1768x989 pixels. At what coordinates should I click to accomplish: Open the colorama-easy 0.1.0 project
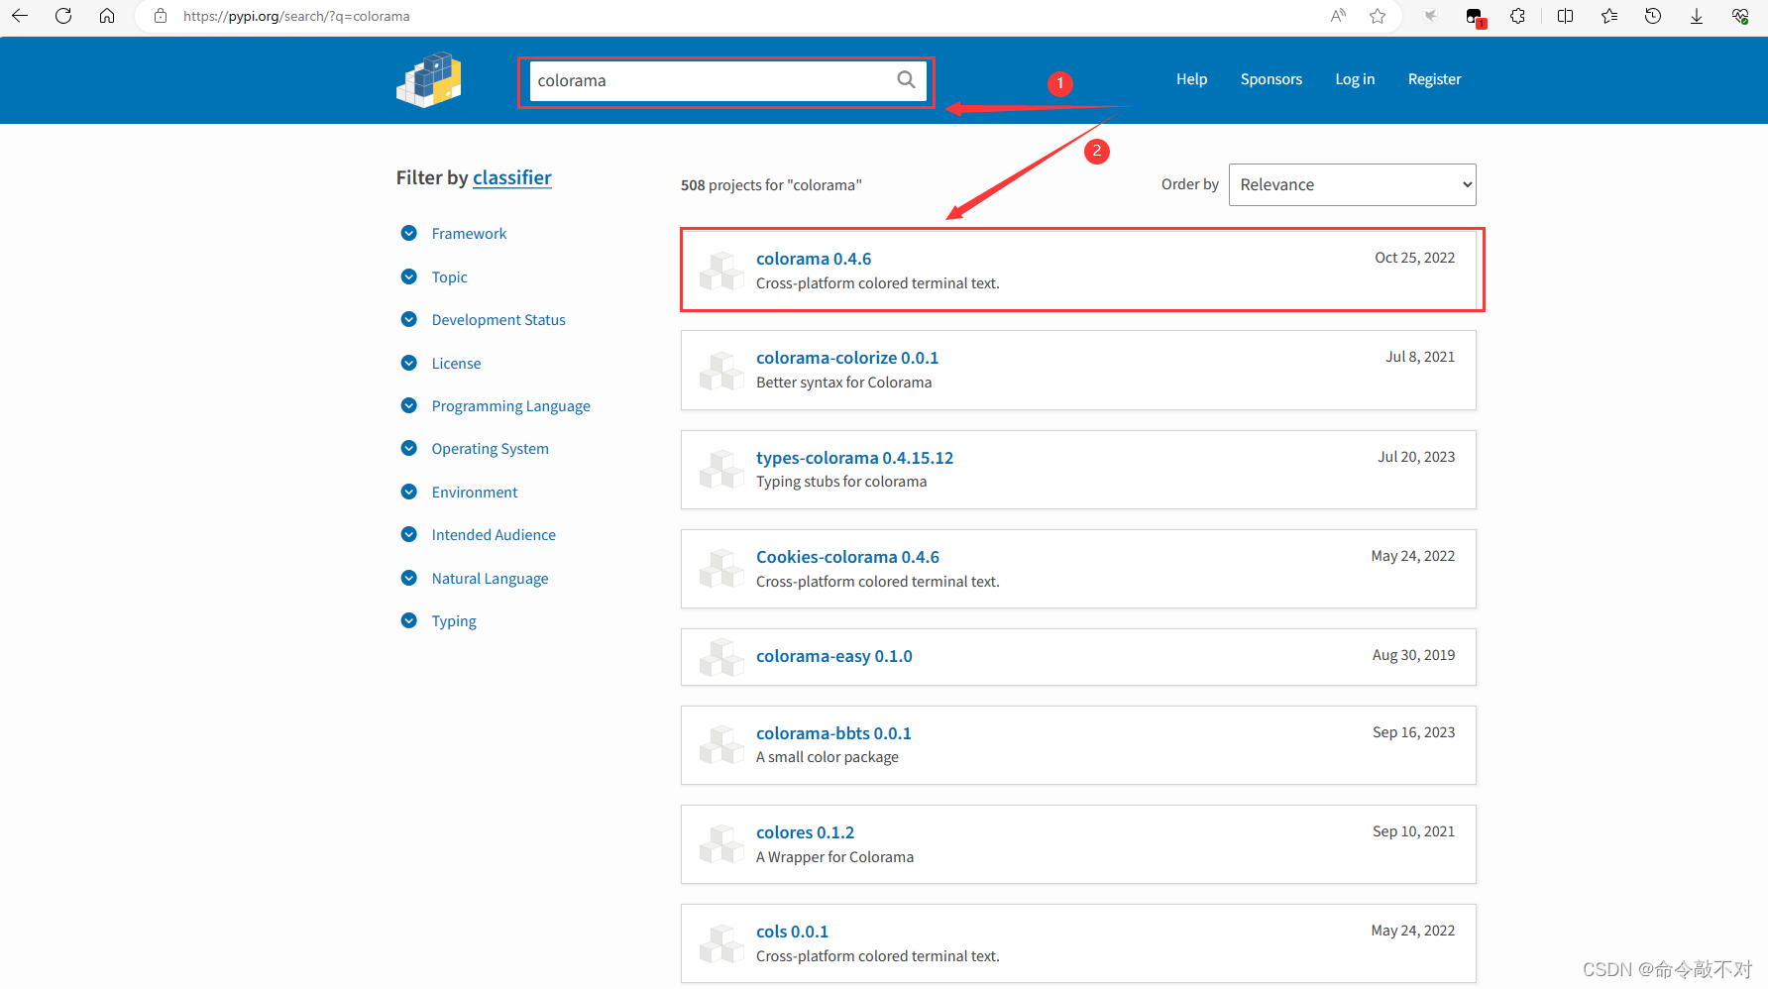click(x=834, y=656)
